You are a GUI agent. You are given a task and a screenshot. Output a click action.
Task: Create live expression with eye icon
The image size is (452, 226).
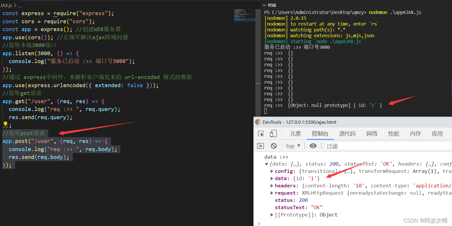313,146
